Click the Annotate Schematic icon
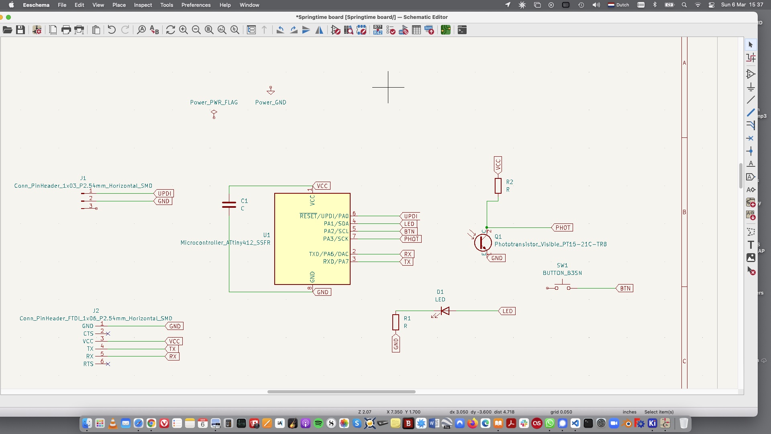Viewport: 771px width, 434px height. (x=377, y=30)
